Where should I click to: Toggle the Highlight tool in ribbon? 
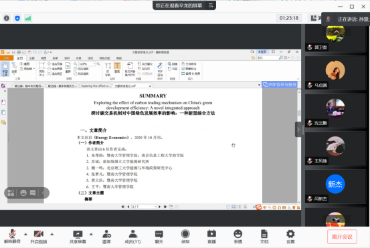[117, 68]
